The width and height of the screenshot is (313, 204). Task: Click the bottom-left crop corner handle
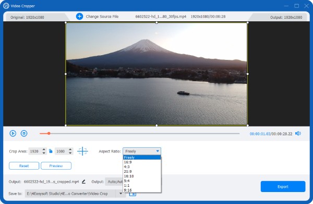click(x=66, y=125)
